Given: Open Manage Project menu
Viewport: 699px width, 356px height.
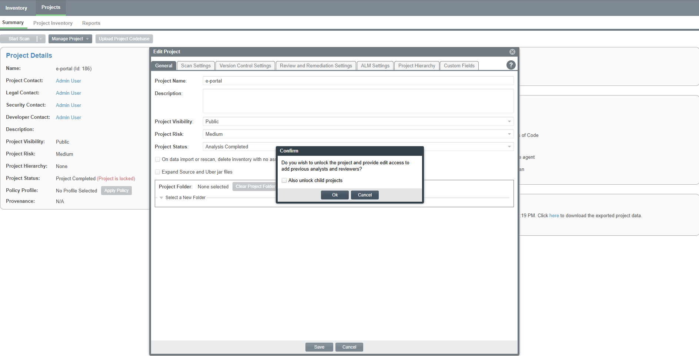Looking at the screenshot, I should pos(70,39).
